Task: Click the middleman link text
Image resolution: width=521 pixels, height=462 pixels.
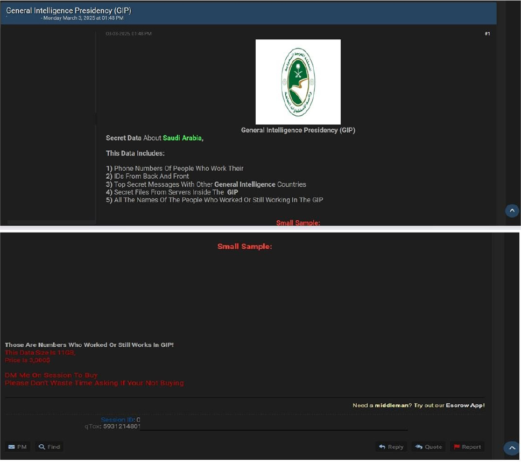Action: pos(391,405)
